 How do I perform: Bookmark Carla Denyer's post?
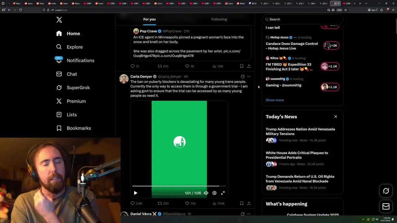pyautogui.click(x=242, y=203)
